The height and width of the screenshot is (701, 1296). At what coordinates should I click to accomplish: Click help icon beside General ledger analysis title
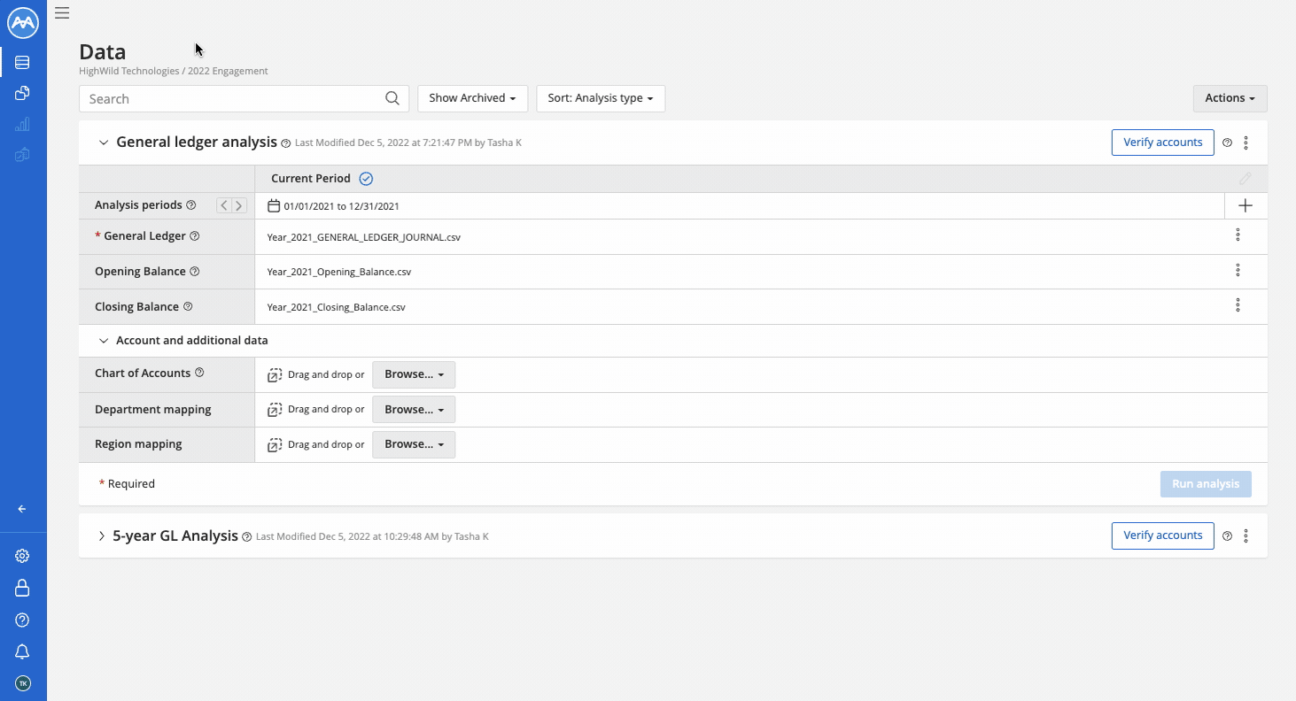pos(286,143)
